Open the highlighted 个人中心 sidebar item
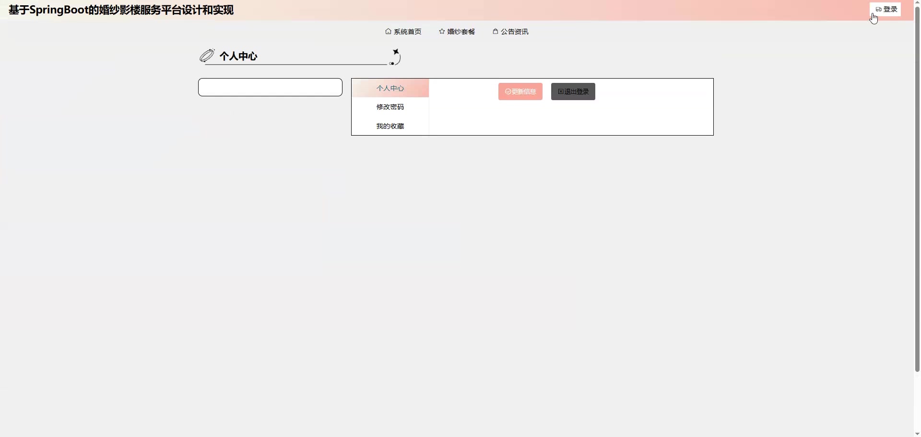Viewport: 921px width, 437px height. tap(390, 88)
